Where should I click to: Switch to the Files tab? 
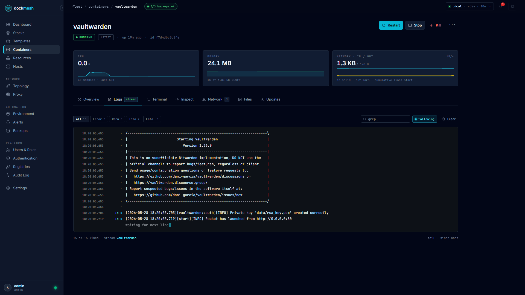coord(245,99)
